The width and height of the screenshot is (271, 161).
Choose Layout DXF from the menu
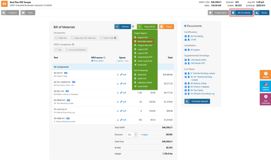click(x=143, y=53)
